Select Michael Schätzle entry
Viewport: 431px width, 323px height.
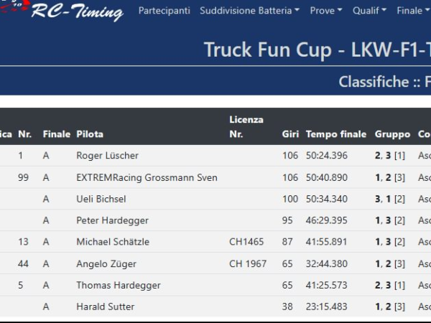coord(112,242)
